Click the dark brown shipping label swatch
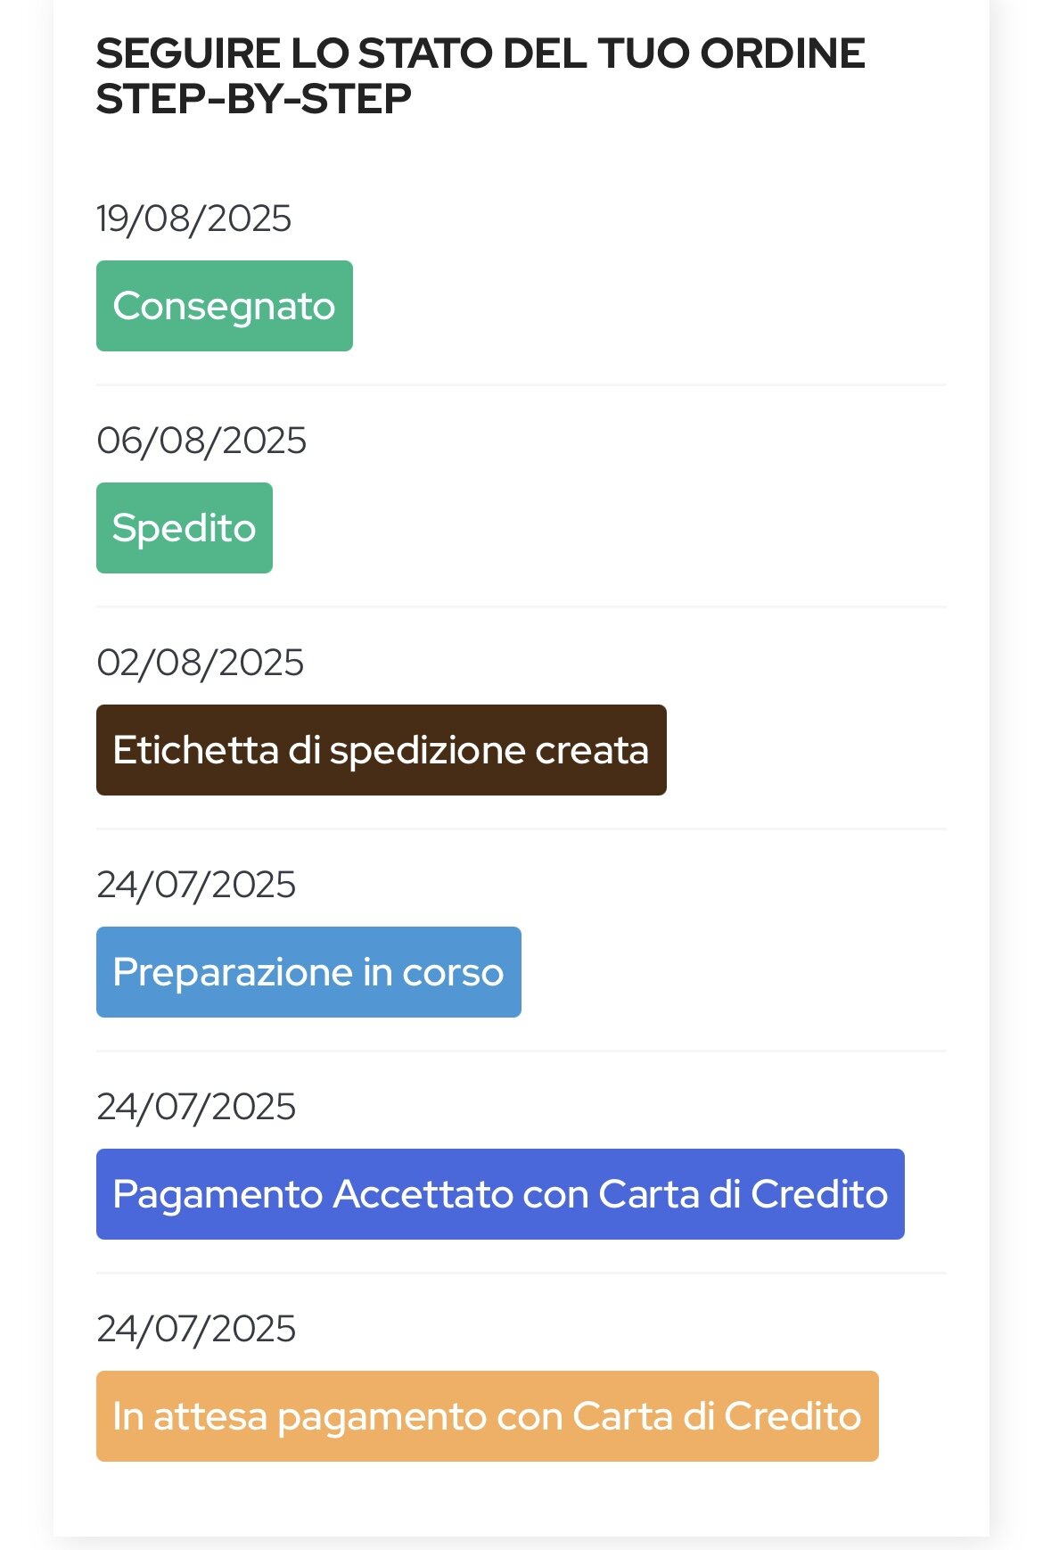1043x1550 pixels. pyautogui.click(x=382, y=750)
